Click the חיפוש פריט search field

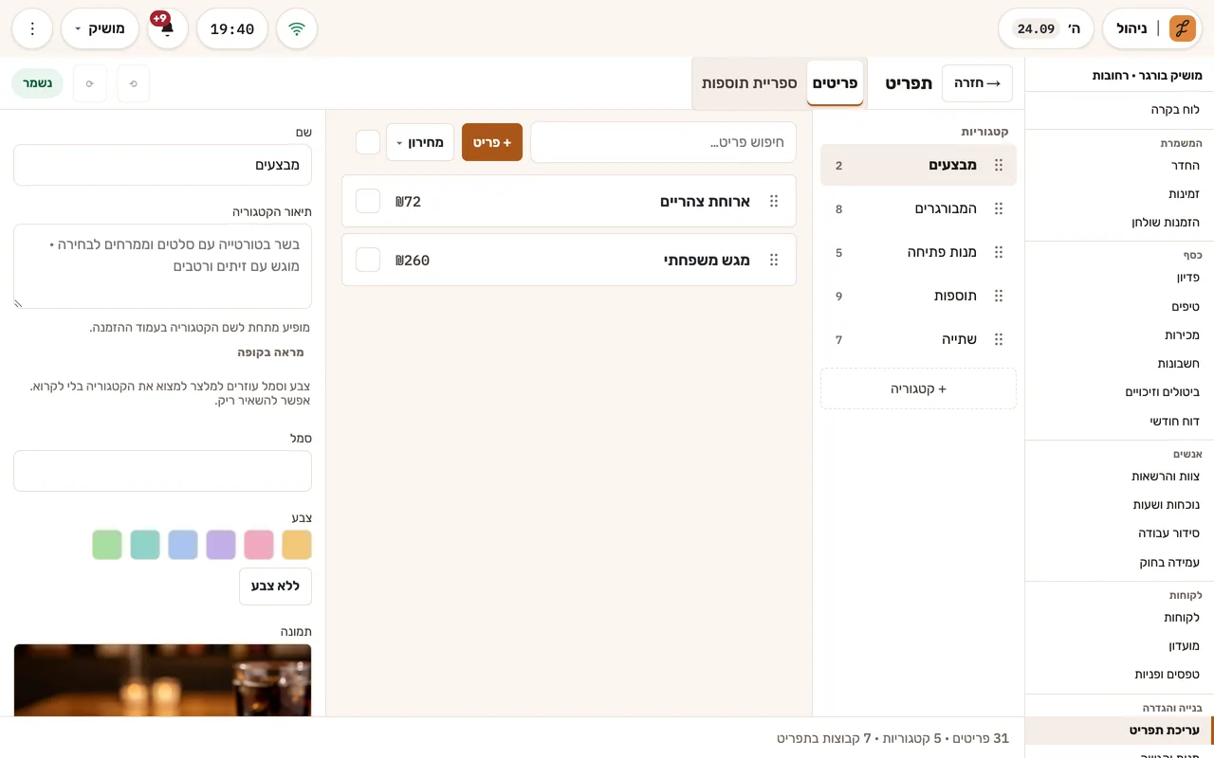663,142
